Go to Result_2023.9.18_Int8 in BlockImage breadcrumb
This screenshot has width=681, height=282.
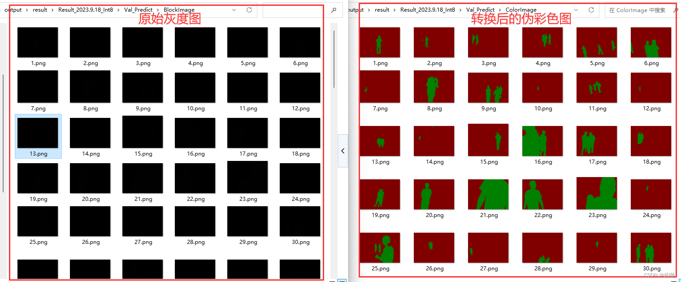(86, 10)
